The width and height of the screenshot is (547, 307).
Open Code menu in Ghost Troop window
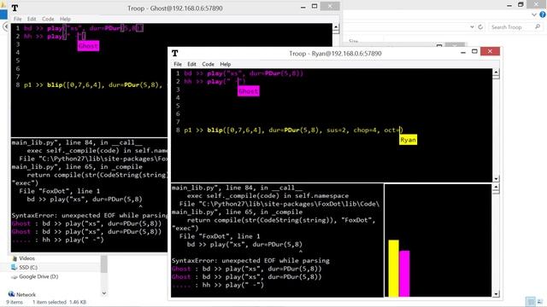[48, 19]
